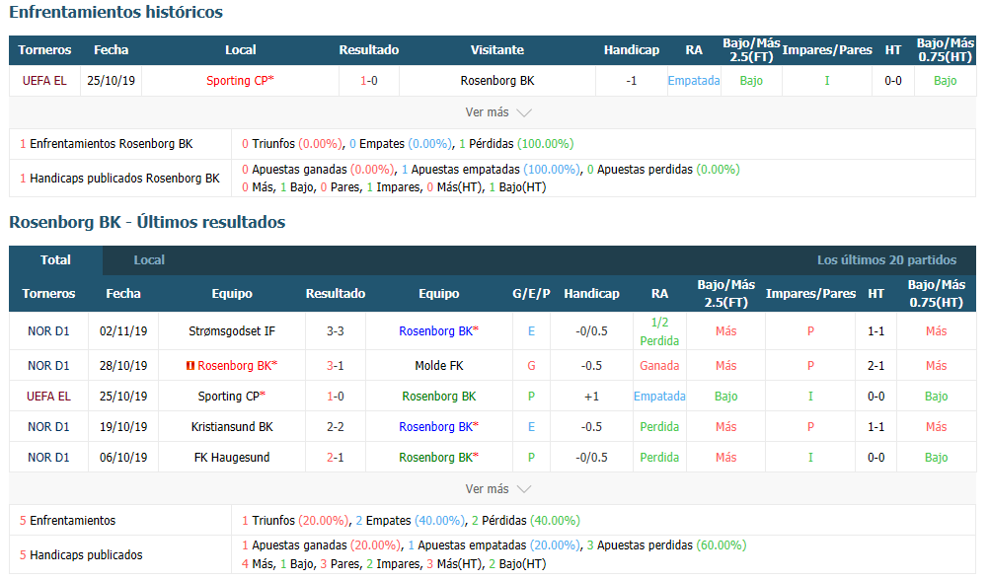Image resolution: width=989 pixels, height=580 pixels.
Task: Click Rosenborg BK in the 28/10/19 row
Action: [237, 366]
